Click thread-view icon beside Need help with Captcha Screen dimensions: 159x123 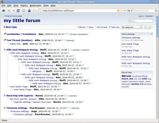click(x=67, y=96)
